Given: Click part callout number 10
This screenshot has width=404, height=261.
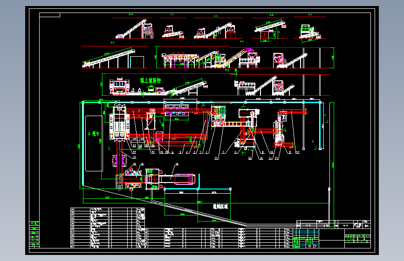Looking at the screenshot, I should pos(272,152).
